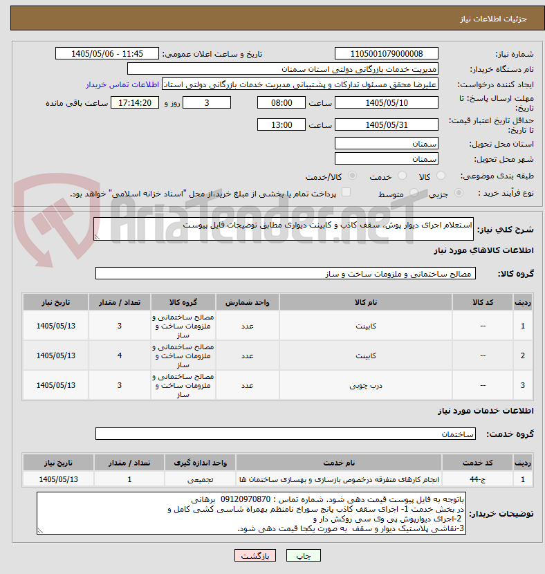545x574 pixels.
Task: Click the buyer organization name field
Action: (x=283, y=69)
